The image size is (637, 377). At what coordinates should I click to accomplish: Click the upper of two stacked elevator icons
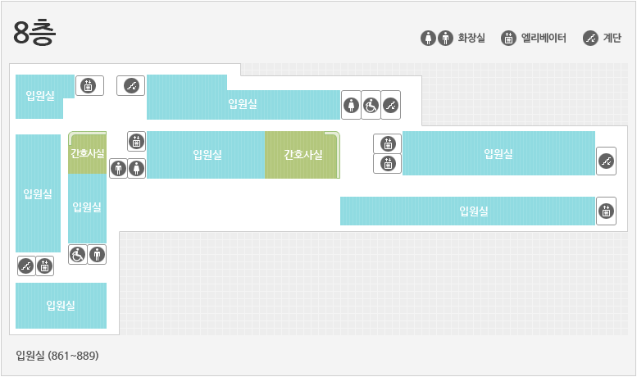pyautogui.click(x=388, y=143)
